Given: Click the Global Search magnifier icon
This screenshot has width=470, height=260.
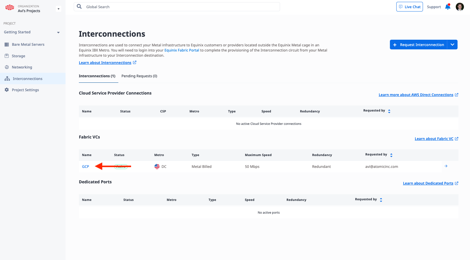Looking at the screenshot, I should click(x=79, y=6).
